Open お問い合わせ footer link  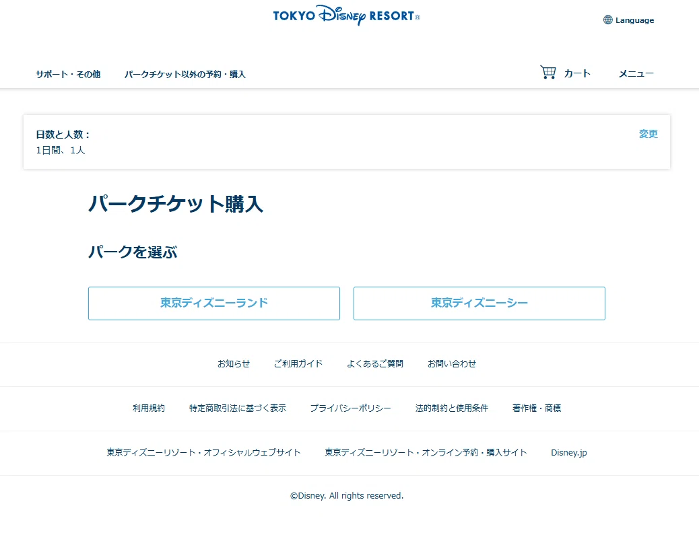tap(452, 364)
